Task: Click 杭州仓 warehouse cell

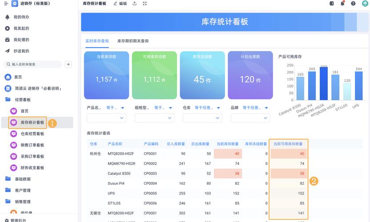Action: tap(95, 154)
